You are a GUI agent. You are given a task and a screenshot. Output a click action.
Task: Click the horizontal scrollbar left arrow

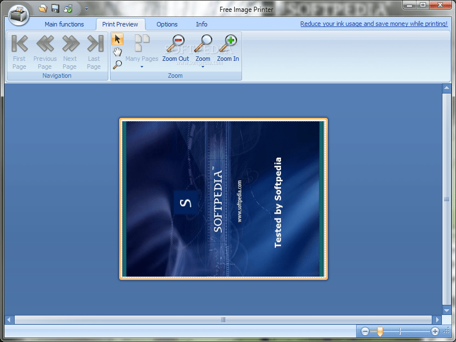[9, 319]
